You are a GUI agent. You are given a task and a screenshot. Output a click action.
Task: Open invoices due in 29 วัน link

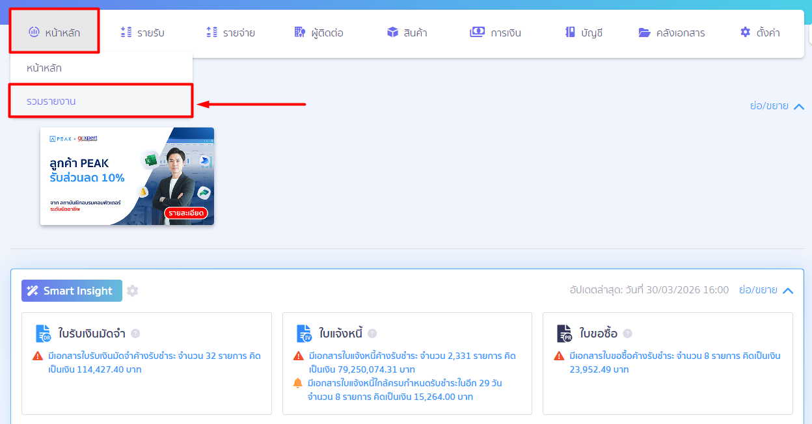[x=406, y=390]
